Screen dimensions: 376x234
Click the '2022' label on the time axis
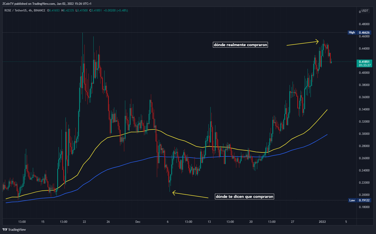323,222
